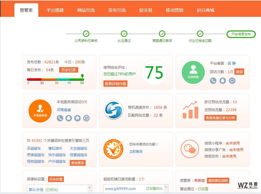Image resolution: width=261 pixels, height=194 pixels.
Task: Click the local service provider history clock icon
Action: (86, 118)
